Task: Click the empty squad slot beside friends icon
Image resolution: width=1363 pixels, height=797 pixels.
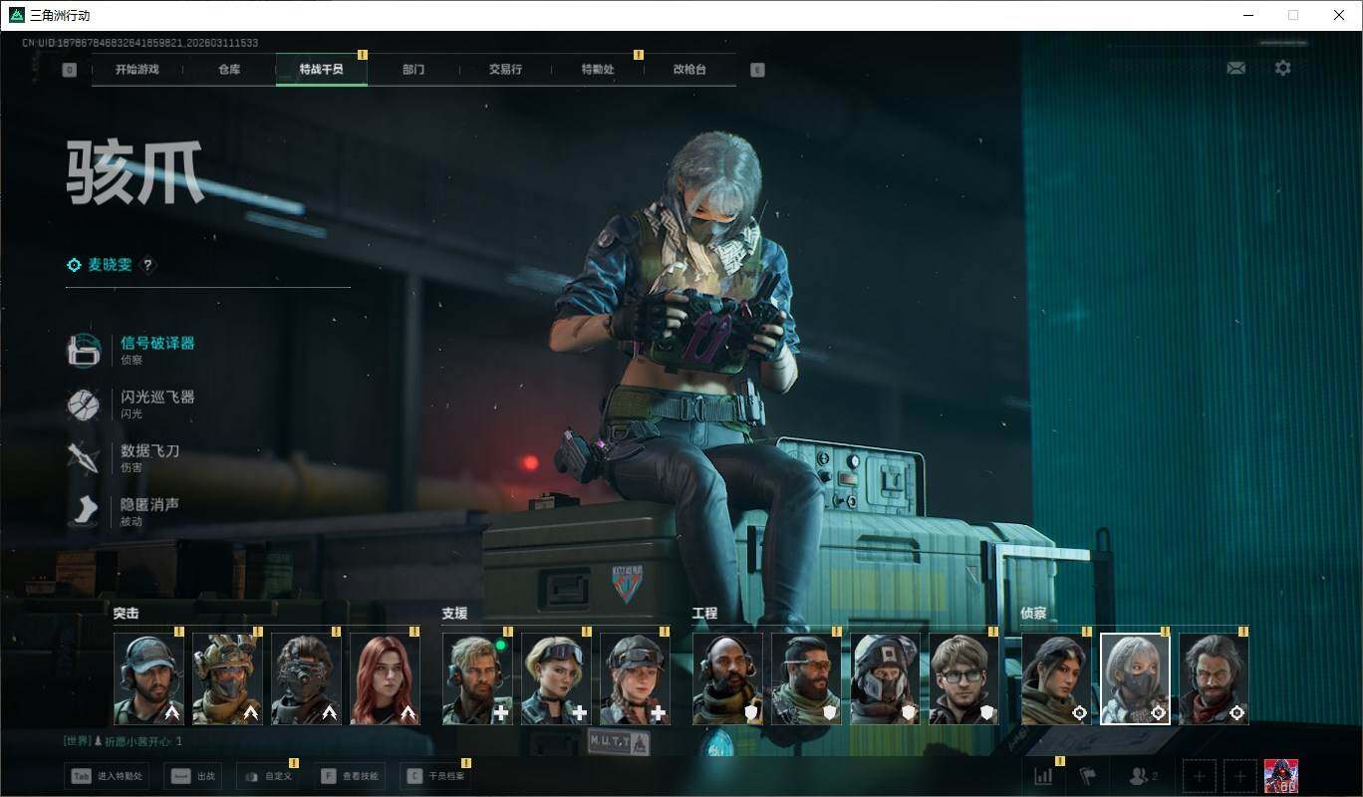Action: (1199, 776)
